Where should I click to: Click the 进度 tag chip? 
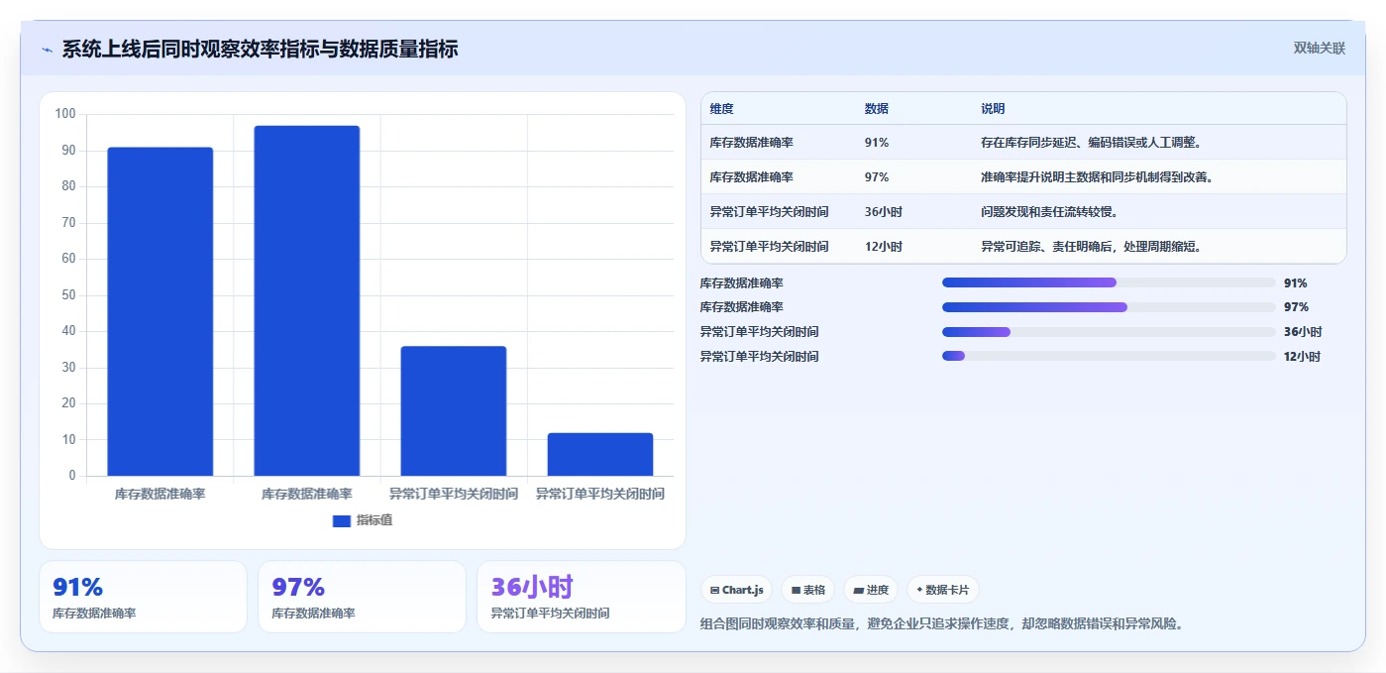pyautogui.click(x=871, y=590)
